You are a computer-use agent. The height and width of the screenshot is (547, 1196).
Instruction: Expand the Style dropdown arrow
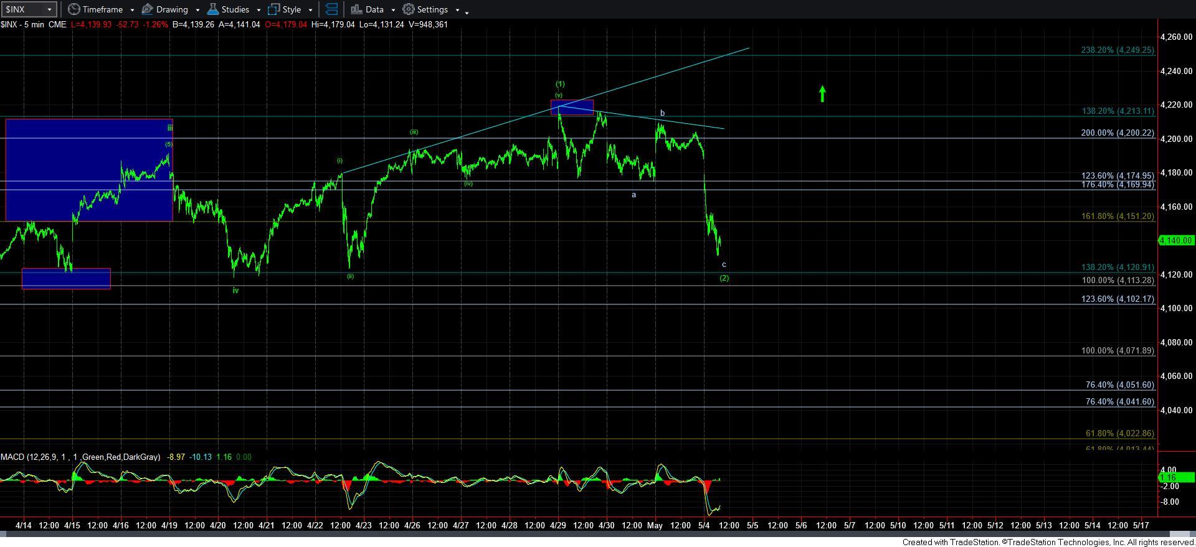click(310, 10)
